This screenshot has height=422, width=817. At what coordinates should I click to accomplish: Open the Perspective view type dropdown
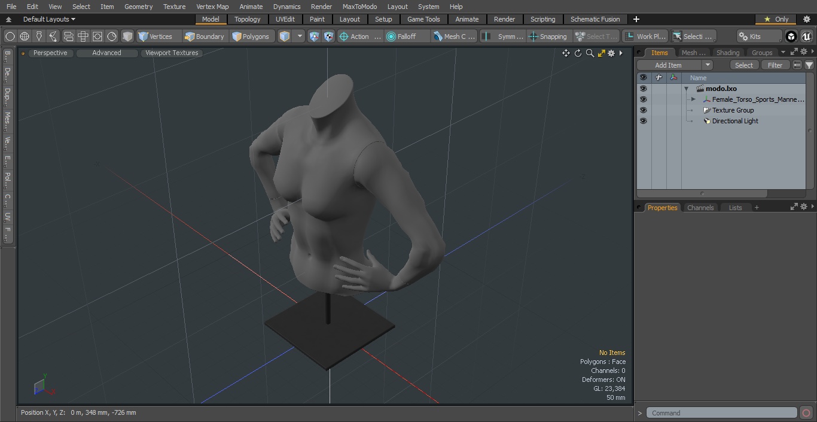pos(51,53)
